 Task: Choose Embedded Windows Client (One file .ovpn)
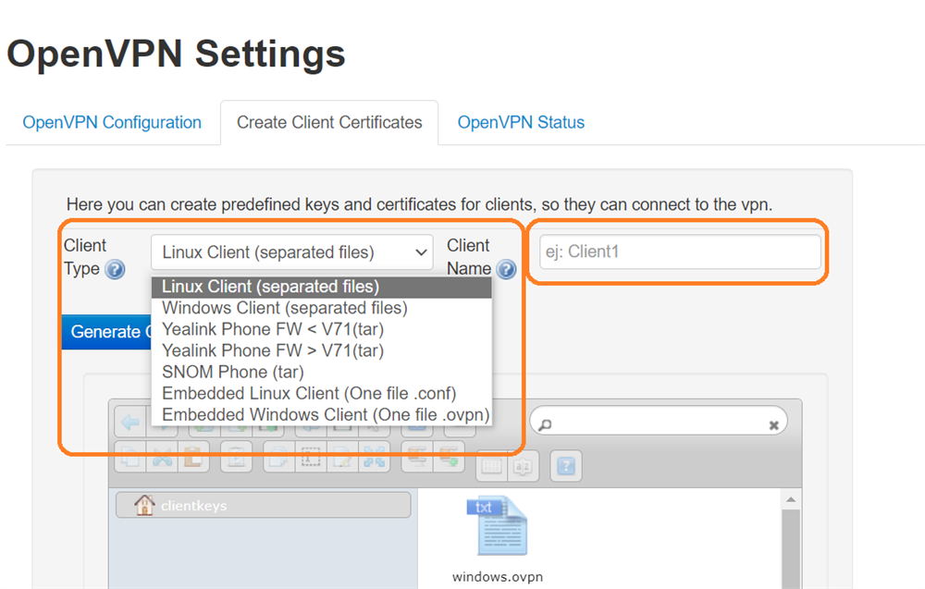[x=326, y=414]
